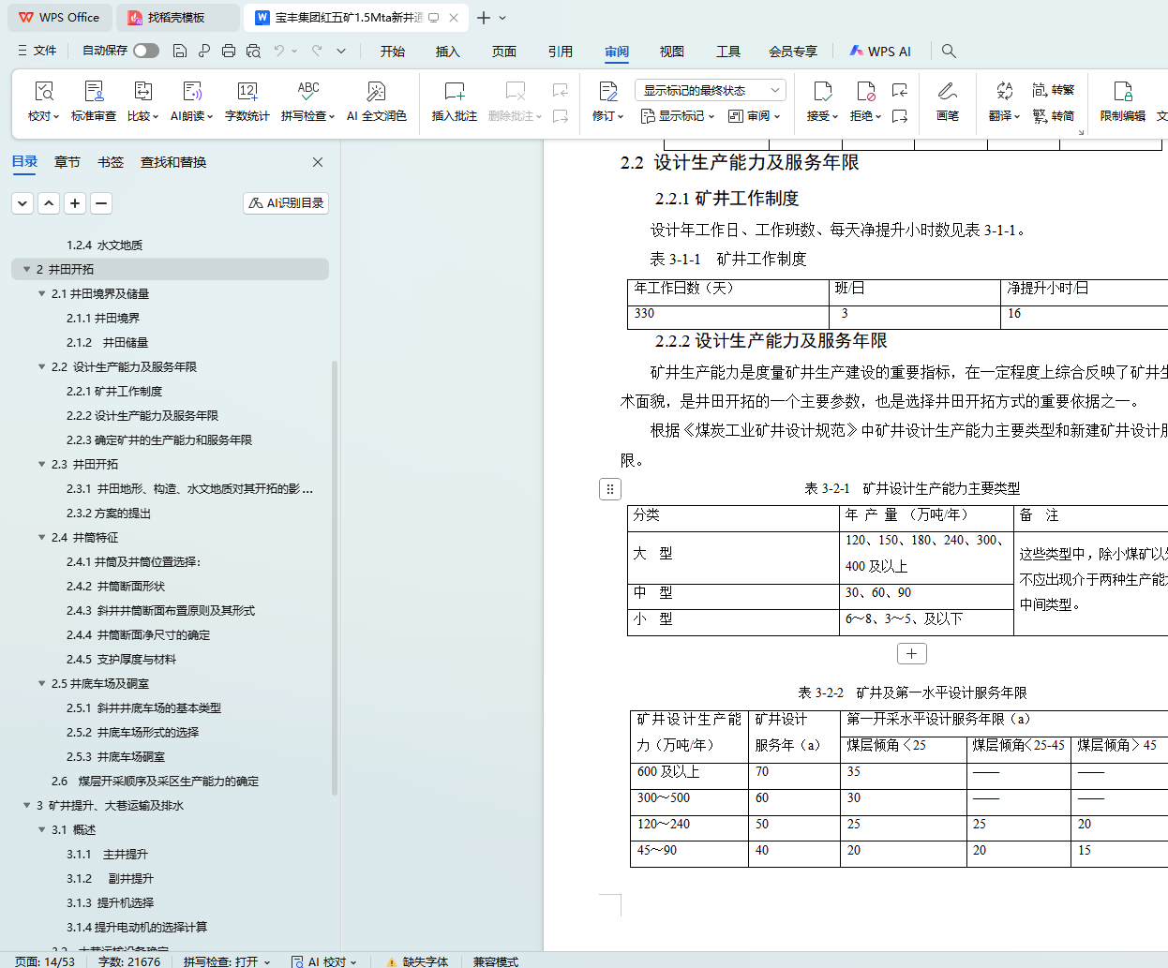Image resolution: width=1168 pixels, height=968 pixels.
Task: Toggle the auto-save (自动保存) switch
Action: coord(145,51)
